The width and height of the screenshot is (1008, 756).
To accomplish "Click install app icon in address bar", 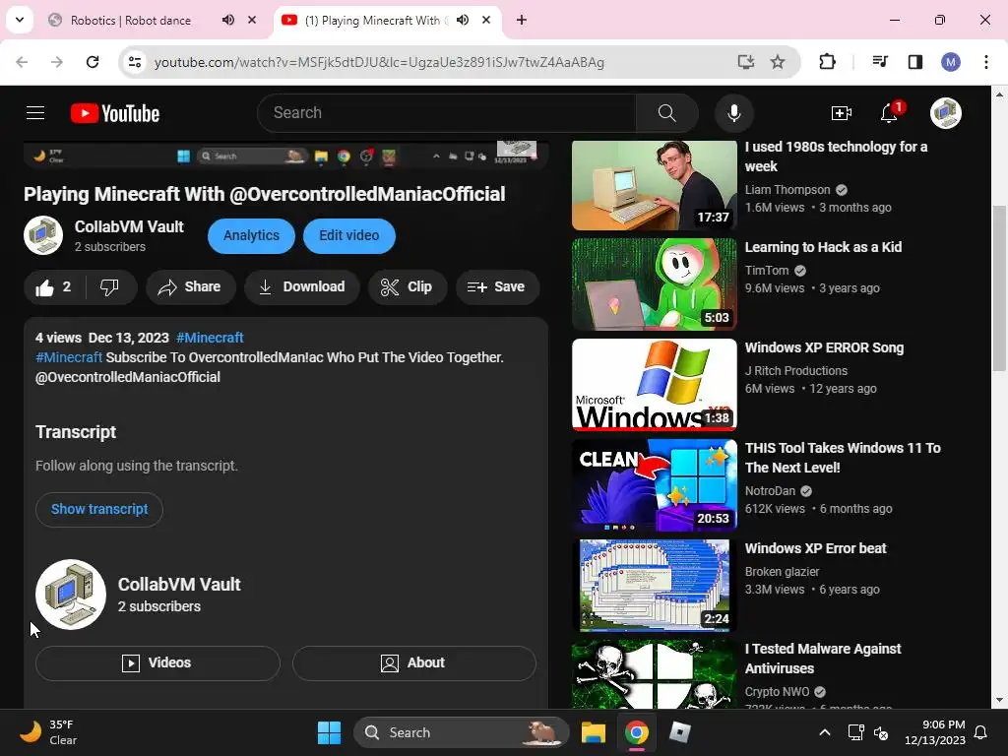I will coord(746,62).
